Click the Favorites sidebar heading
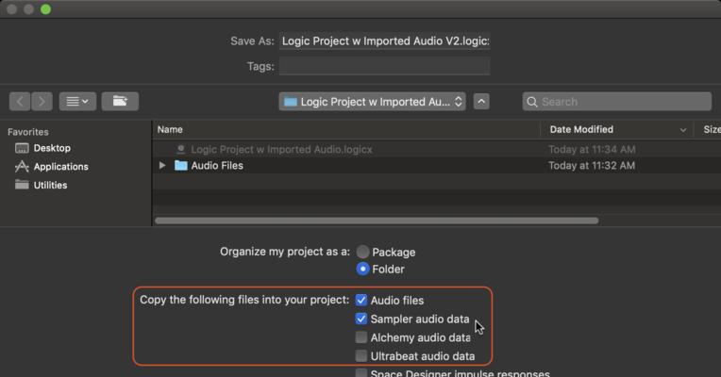The width and height of the screenshot is (721, 377). [28, 132]
